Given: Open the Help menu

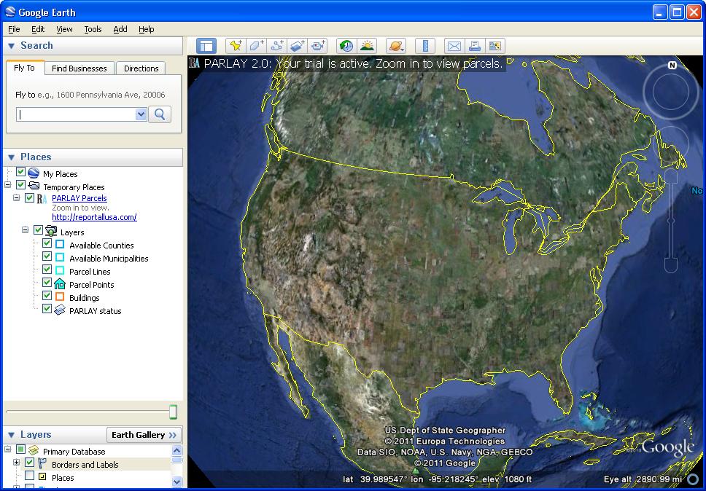Looking at the screenshot, I should 147,29.
